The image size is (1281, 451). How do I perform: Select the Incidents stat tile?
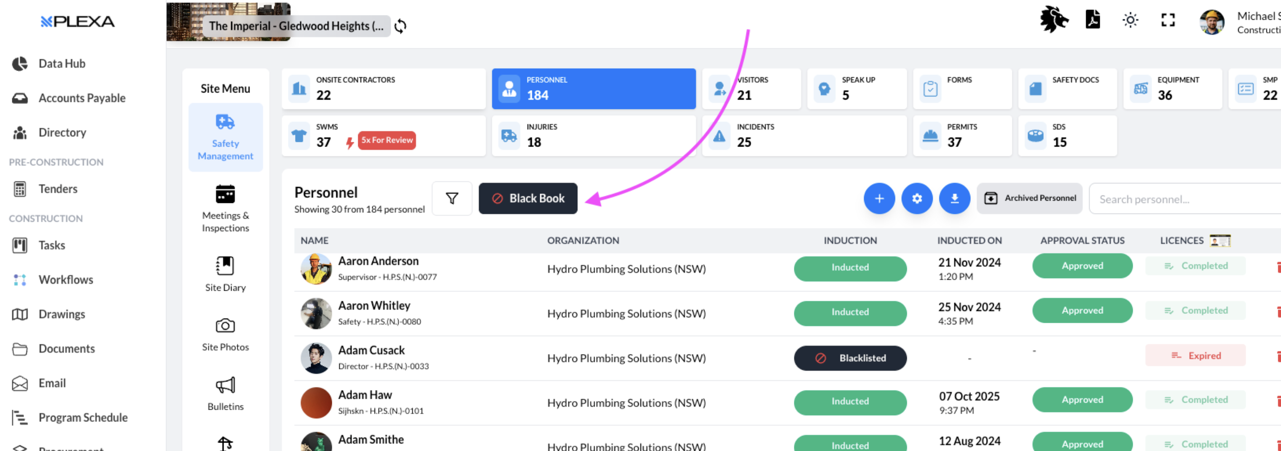pyautogui.click(x=804, y=135)
